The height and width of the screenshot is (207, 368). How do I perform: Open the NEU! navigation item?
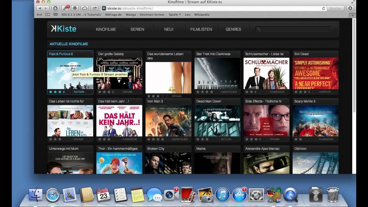pyautogui.click(x=169, y=29)
